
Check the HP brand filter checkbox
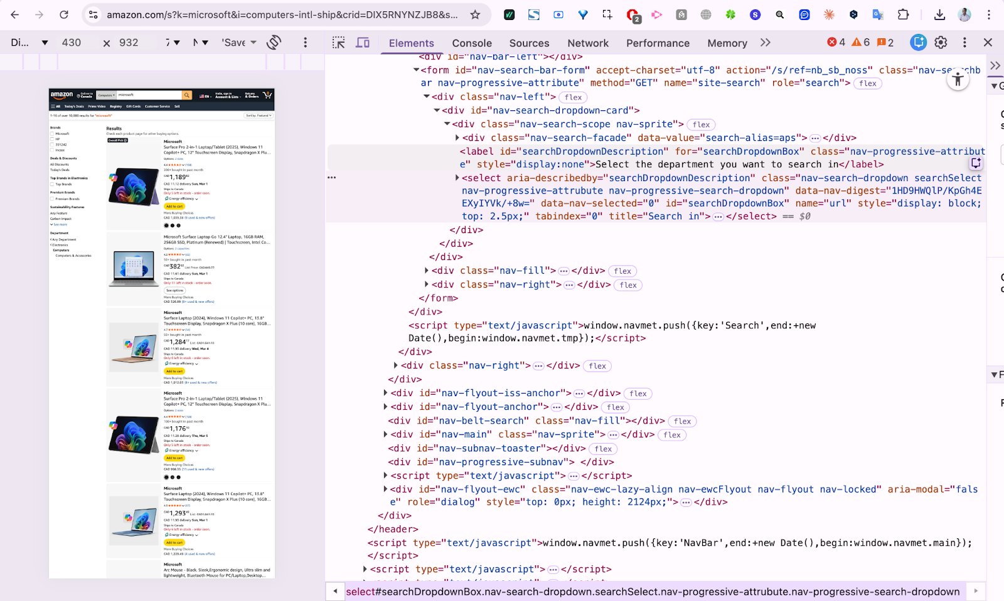tap(52, 138)
